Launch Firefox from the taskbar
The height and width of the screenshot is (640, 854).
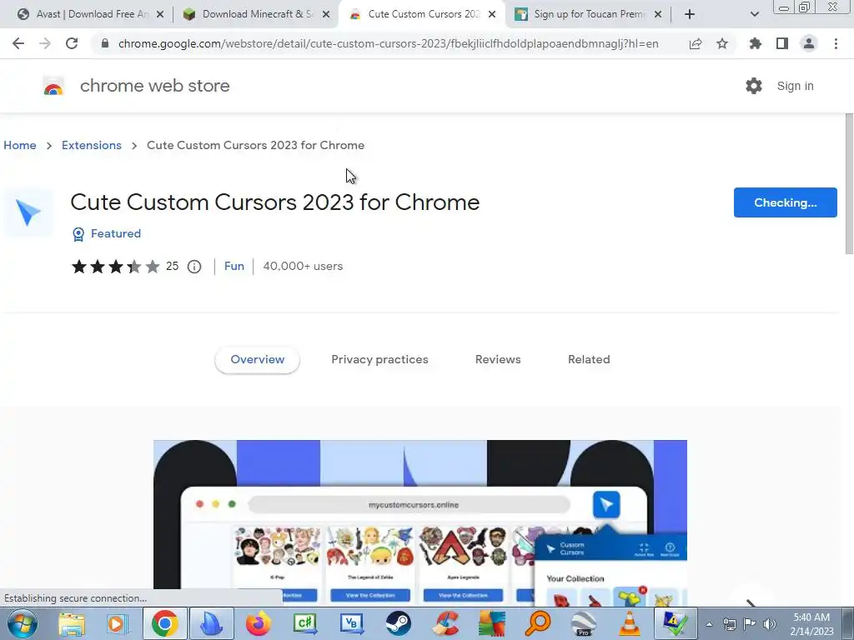coord(259,623)
